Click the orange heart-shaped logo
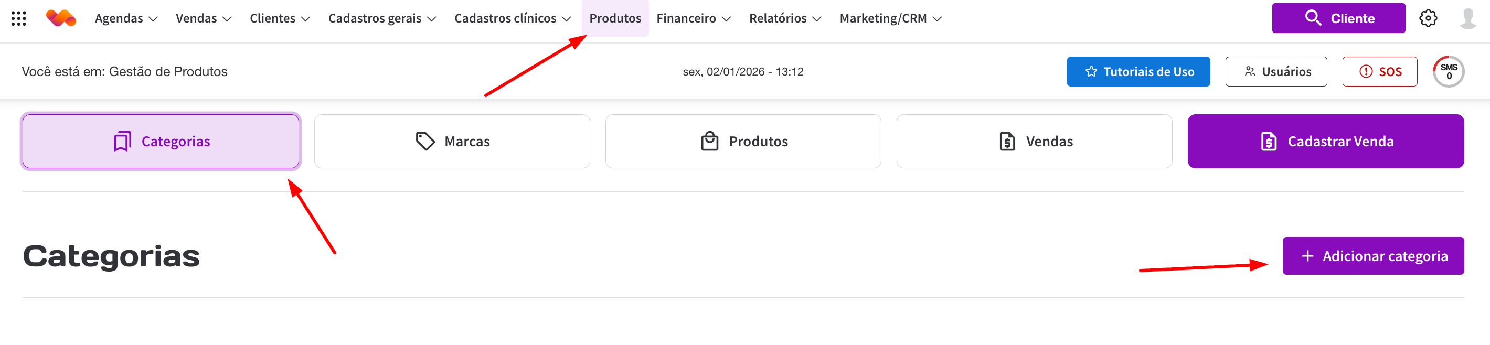The width and height of the screenshot is (1490, 345). [x=61, y=18]
